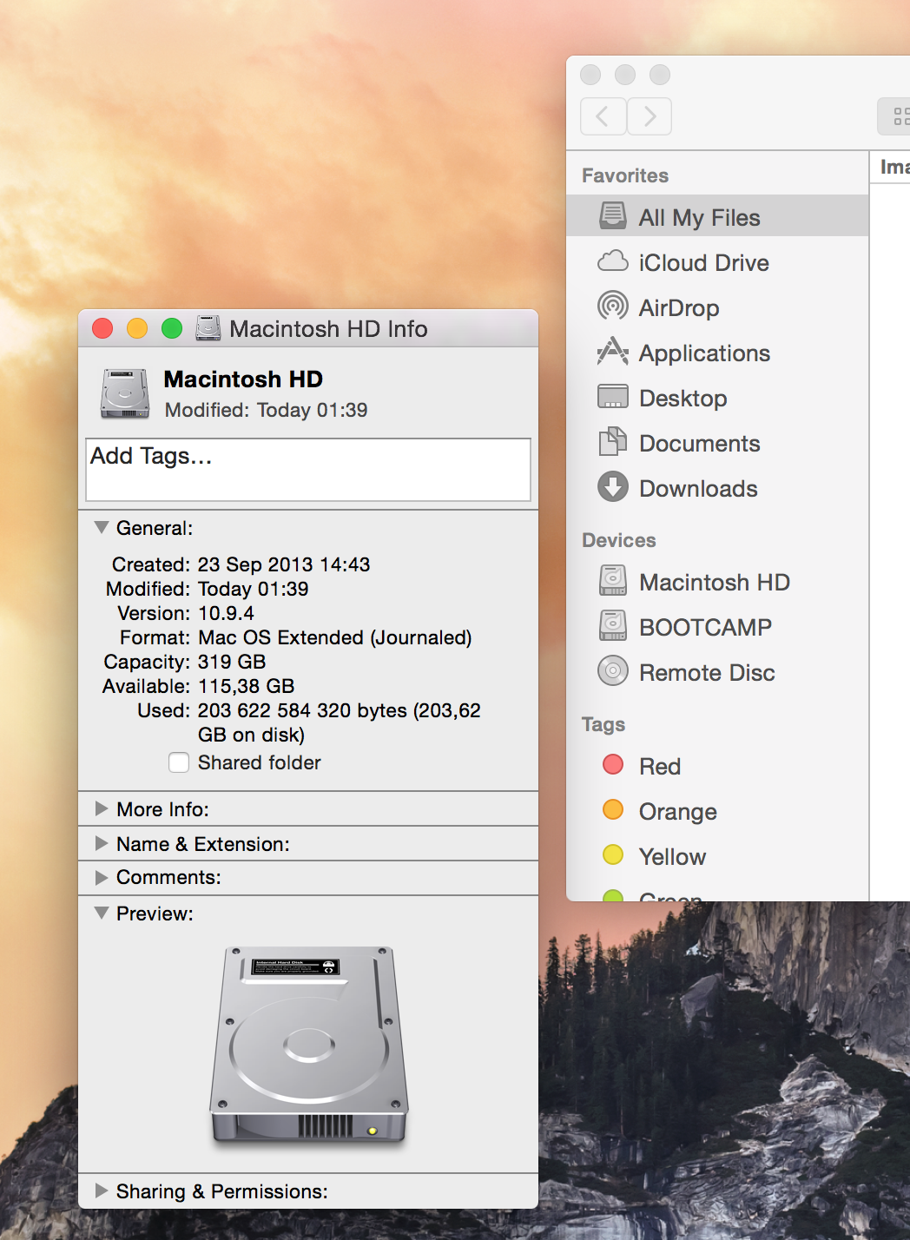Click the Desktop icon in Finder sidebar

613,397
